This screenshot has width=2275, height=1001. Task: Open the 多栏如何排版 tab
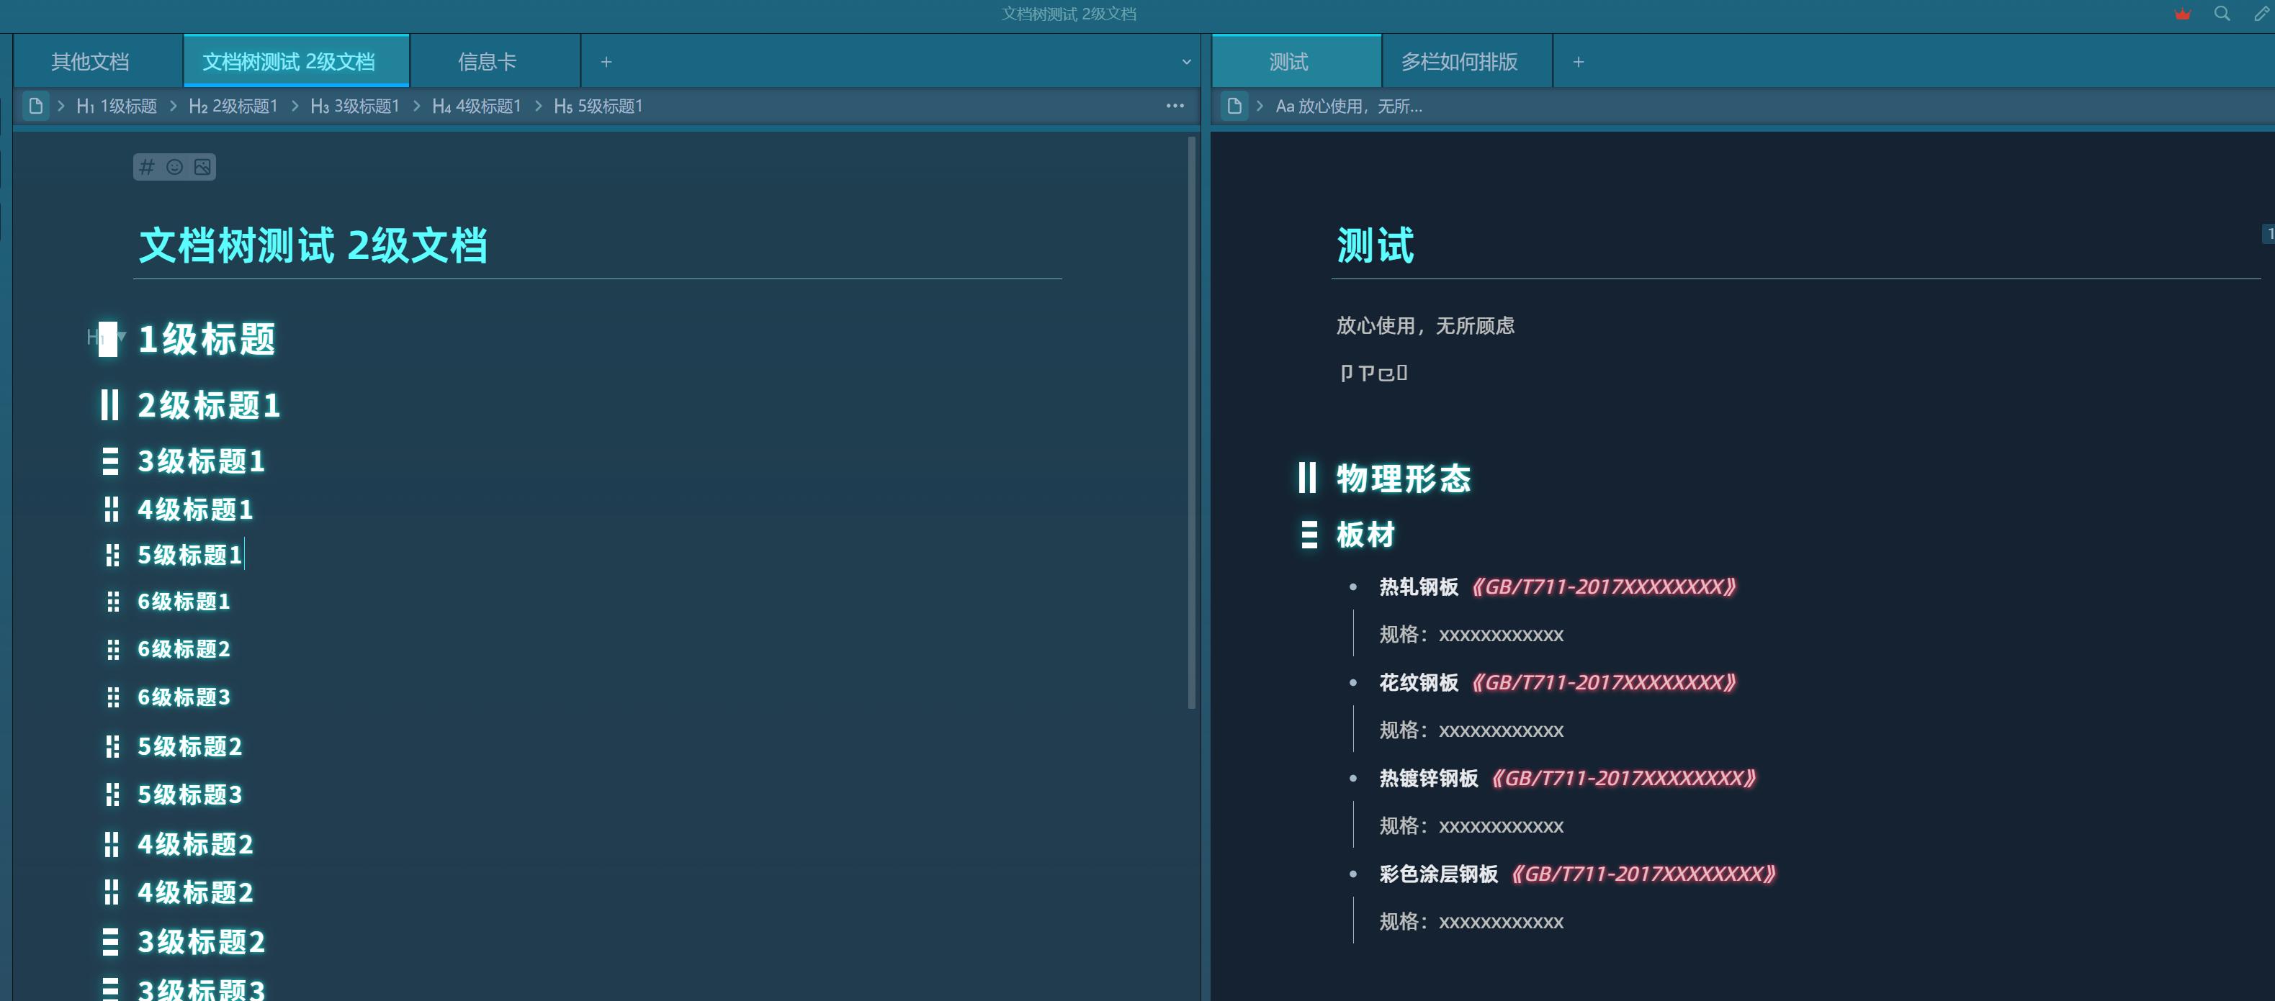point(1459,62)
